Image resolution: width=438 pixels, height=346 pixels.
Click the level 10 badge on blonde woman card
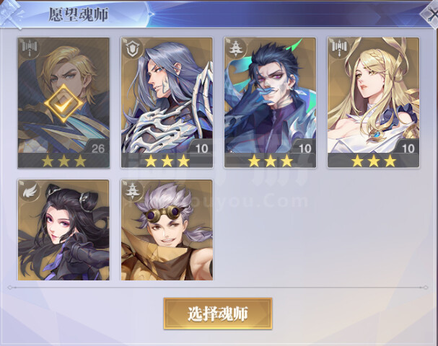pyautogui.click(x=408, y=148)
